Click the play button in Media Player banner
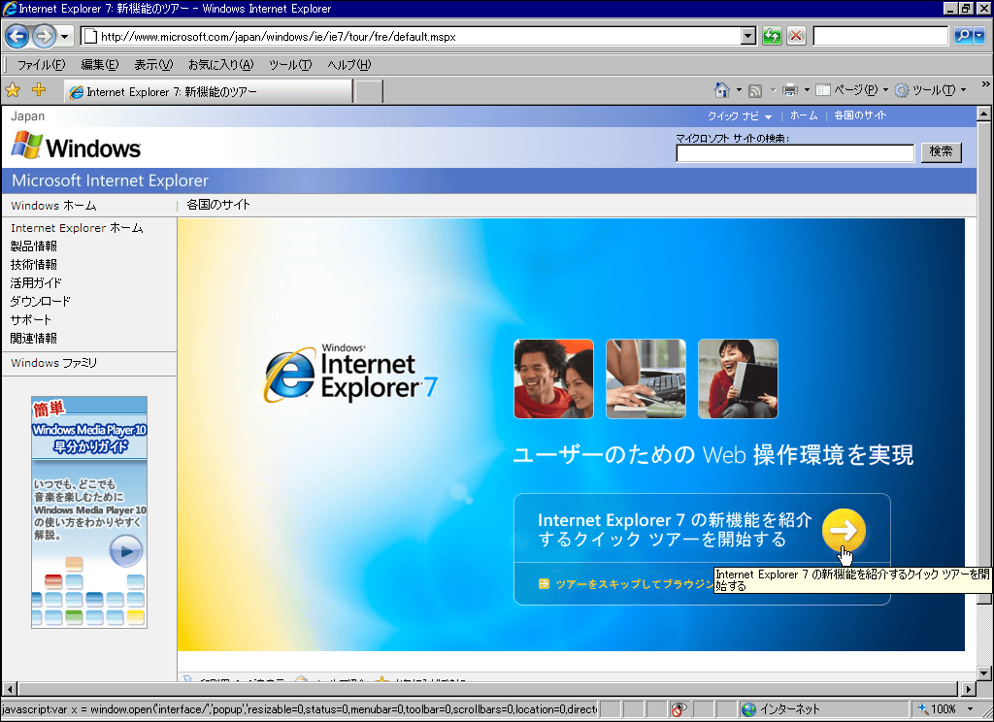This screenshot has height=722, width=994. [x=126, y=551]
